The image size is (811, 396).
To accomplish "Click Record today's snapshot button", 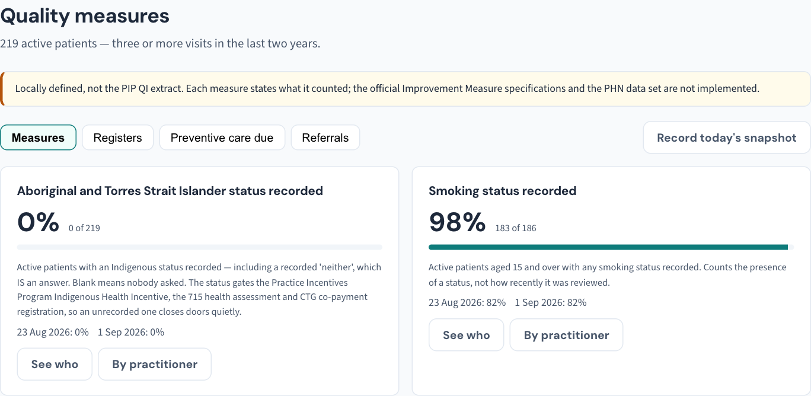I will pyautogui.click(x=727, y=138).
